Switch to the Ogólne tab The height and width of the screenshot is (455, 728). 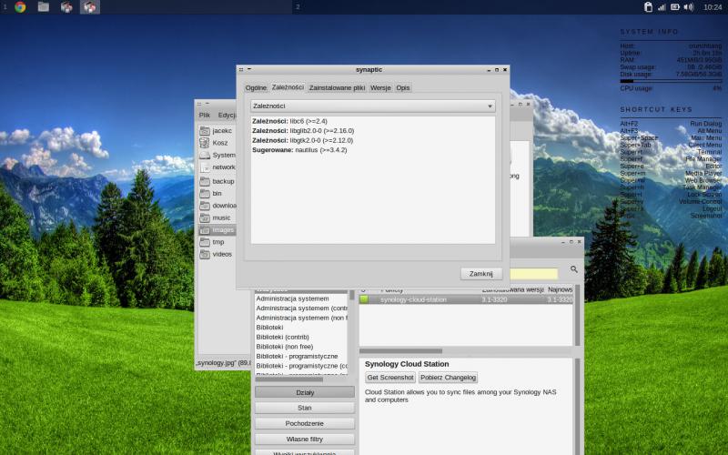tap(256, 87)
